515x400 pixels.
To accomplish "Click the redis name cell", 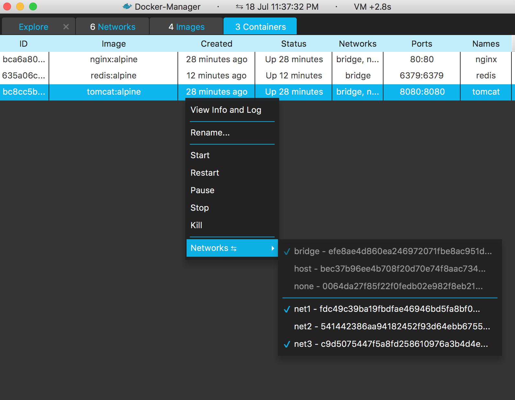I will (486, 76).
